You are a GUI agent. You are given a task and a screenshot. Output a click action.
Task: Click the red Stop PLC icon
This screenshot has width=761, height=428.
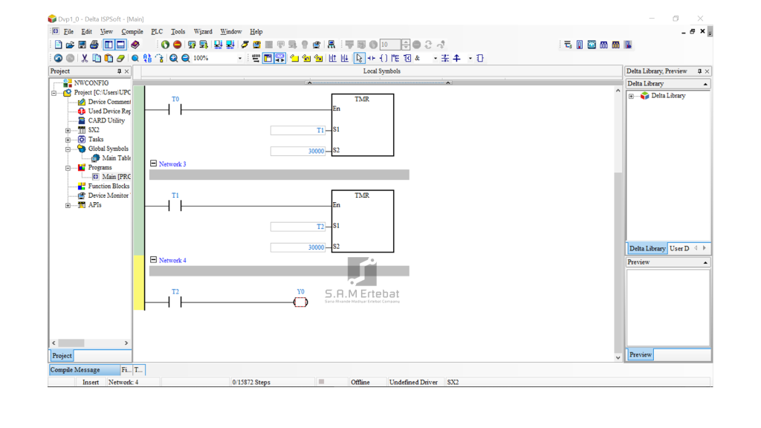[177, 45]
